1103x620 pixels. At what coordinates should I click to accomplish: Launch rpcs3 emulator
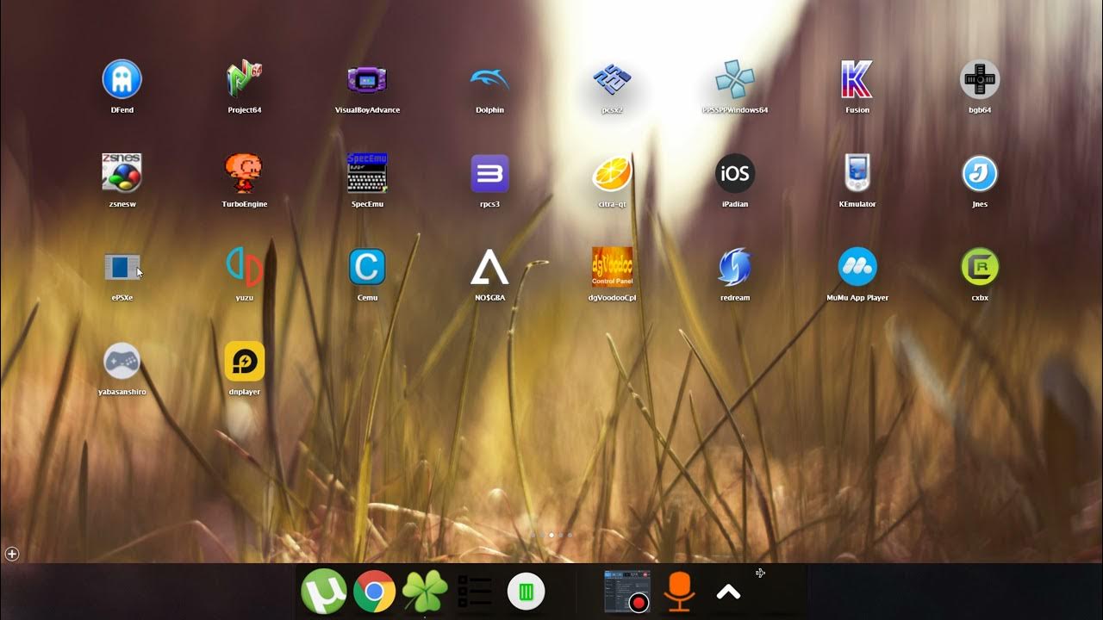click(489, 173)
